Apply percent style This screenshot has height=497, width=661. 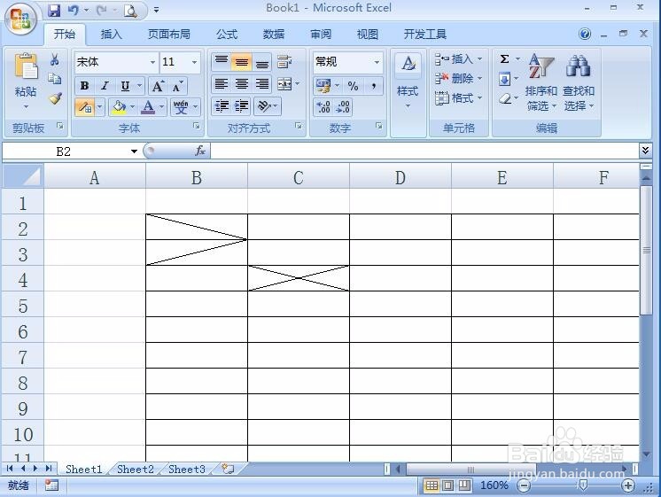click(x=353, y=86)
